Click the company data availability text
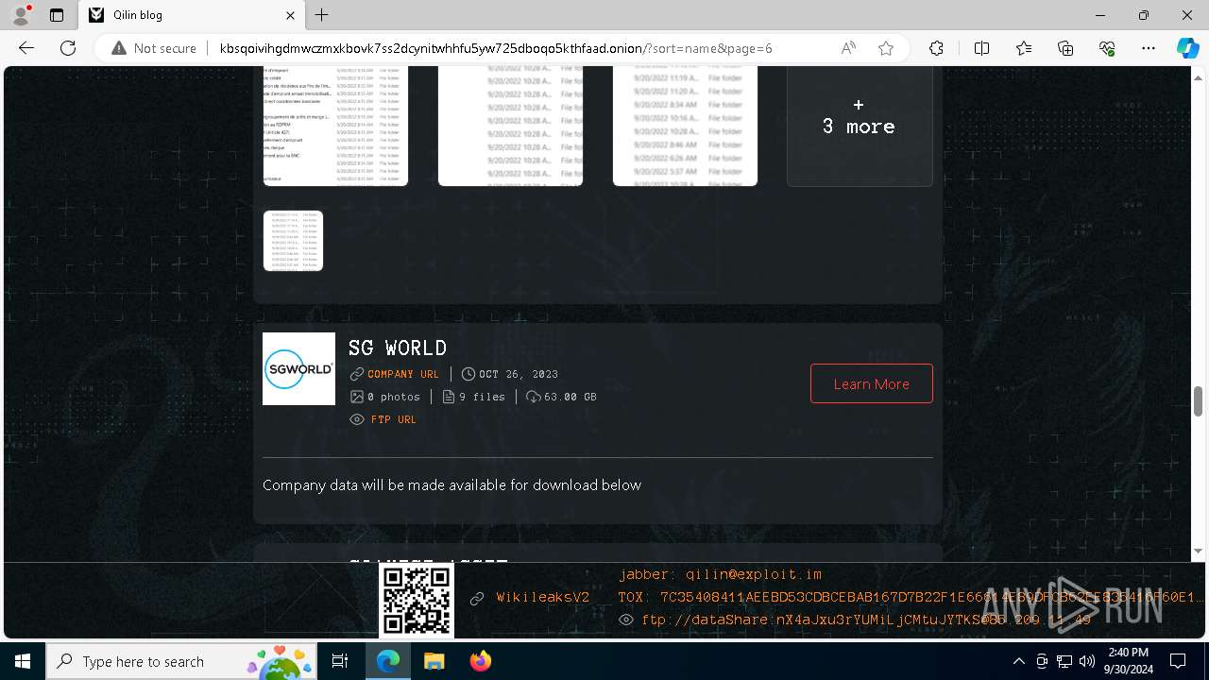The height and width of the screenshot is (680, 1209). pyautogui.click(x=451, y=484)
